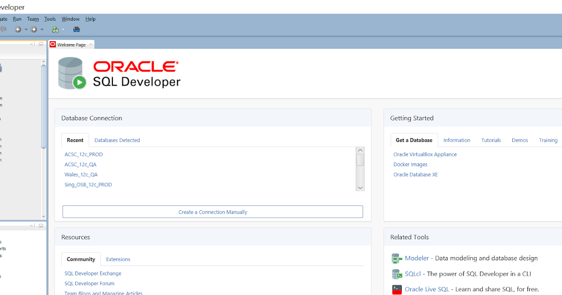
Task: Switch to the Demos tab
Action: (x=520, y=140)
